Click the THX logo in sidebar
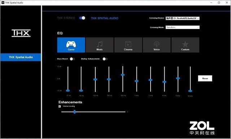231x139 pixels. coord(21,33)
